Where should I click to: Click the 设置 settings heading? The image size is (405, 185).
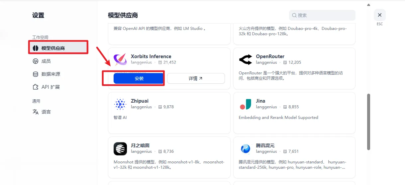[x=38, y=15]
